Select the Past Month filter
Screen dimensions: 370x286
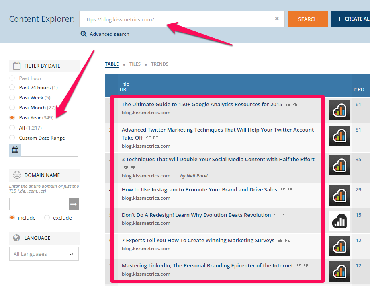(x=12, y=107)
